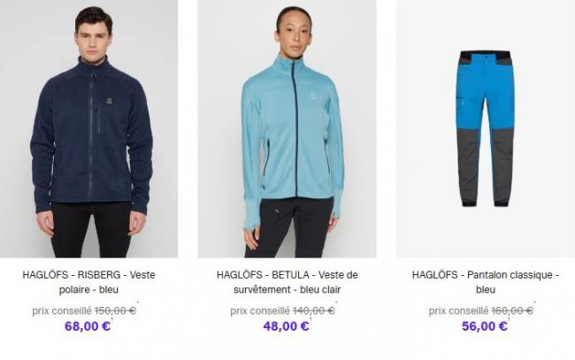Viewport: 575px width, 360px height.
Task: Click the HAGLÖFS - BETULA - Veste de survêtement title
Action: click(x=287, y=282)
